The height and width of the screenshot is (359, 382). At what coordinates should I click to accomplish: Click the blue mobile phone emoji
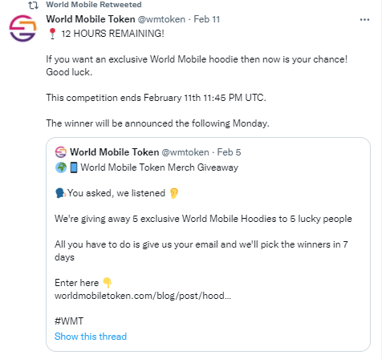pyautogui.click(x=74, y=167)
